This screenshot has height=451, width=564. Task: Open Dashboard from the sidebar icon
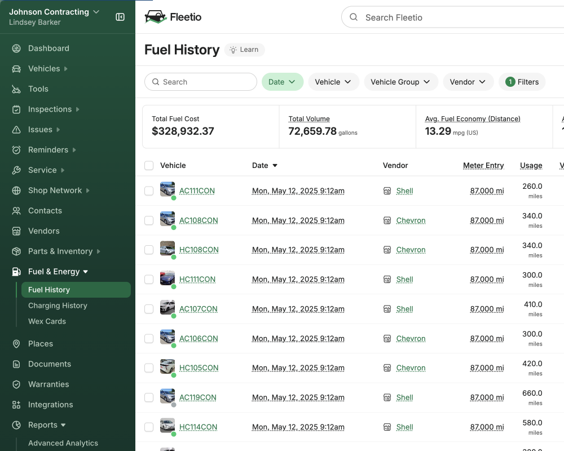(17, 48)
